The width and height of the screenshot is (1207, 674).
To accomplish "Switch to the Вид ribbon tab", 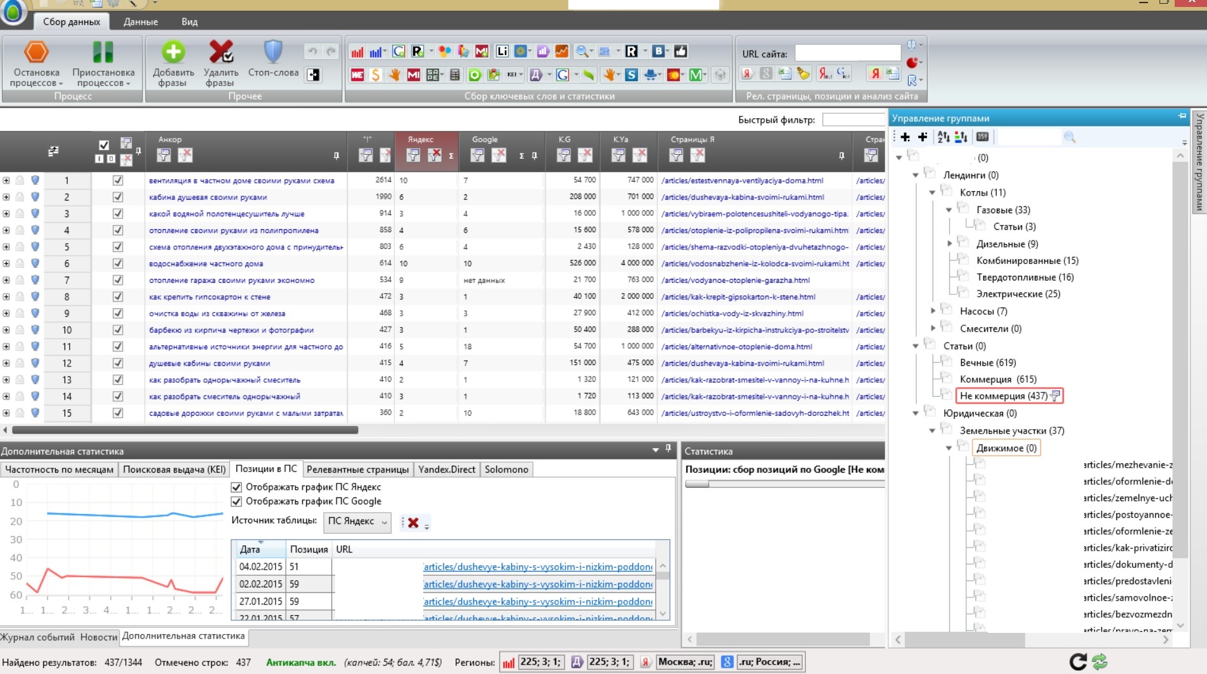I will click(189, 22).
